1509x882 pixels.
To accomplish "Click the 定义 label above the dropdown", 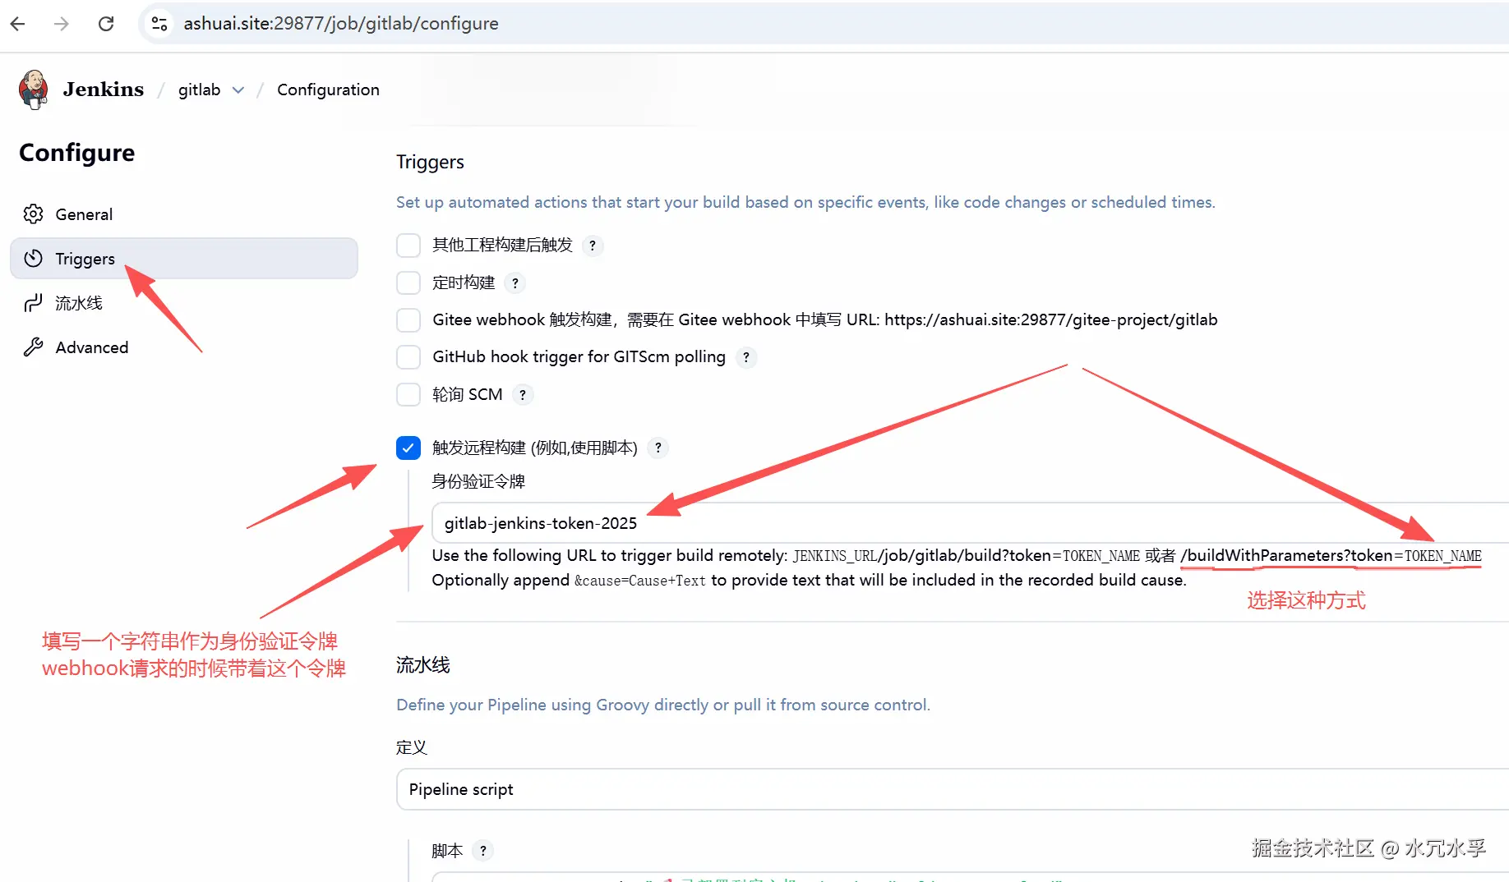I will tap(412, 747).
